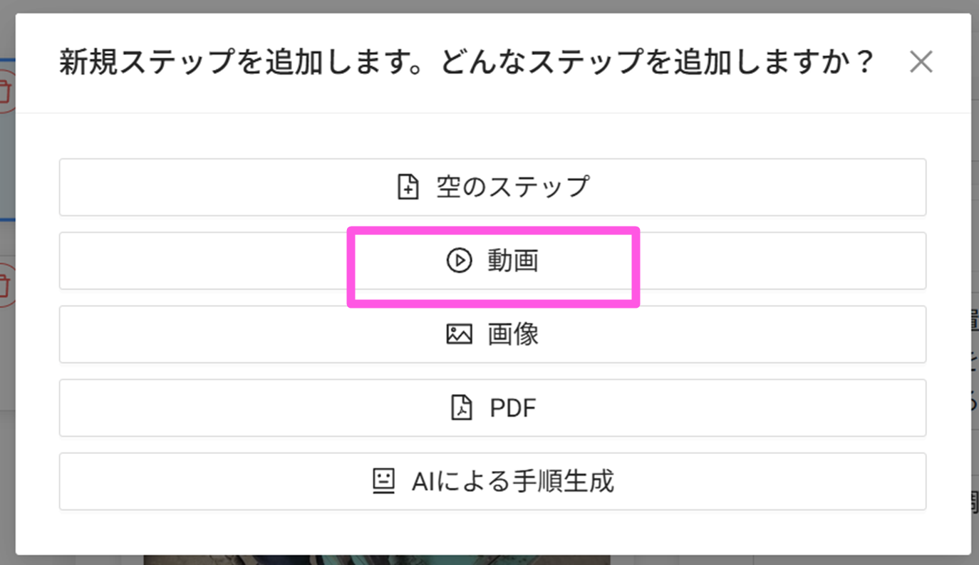Image resolution: width=979 pixels, height=565 pixels.
Task: Click the play-circle icon beside 動画
Action: 459,261
